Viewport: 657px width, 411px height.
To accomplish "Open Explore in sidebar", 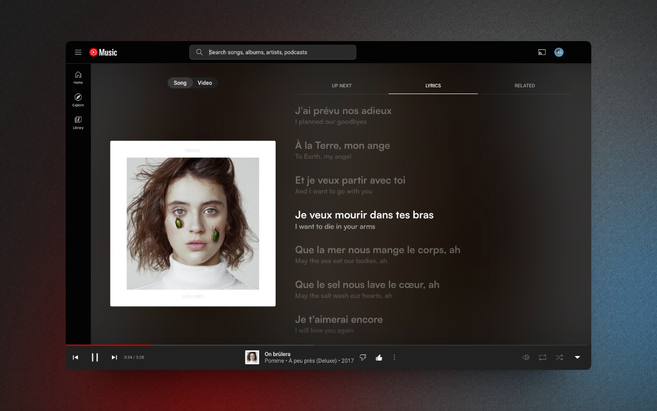I will (78, 100).
